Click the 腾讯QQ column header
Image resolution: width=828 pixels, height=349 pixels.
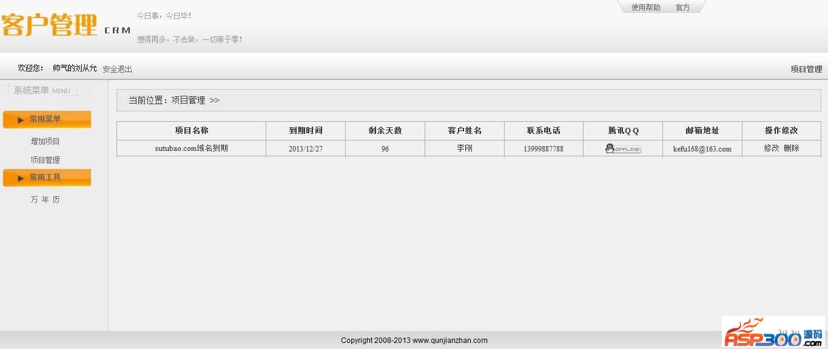click(623, 130)
